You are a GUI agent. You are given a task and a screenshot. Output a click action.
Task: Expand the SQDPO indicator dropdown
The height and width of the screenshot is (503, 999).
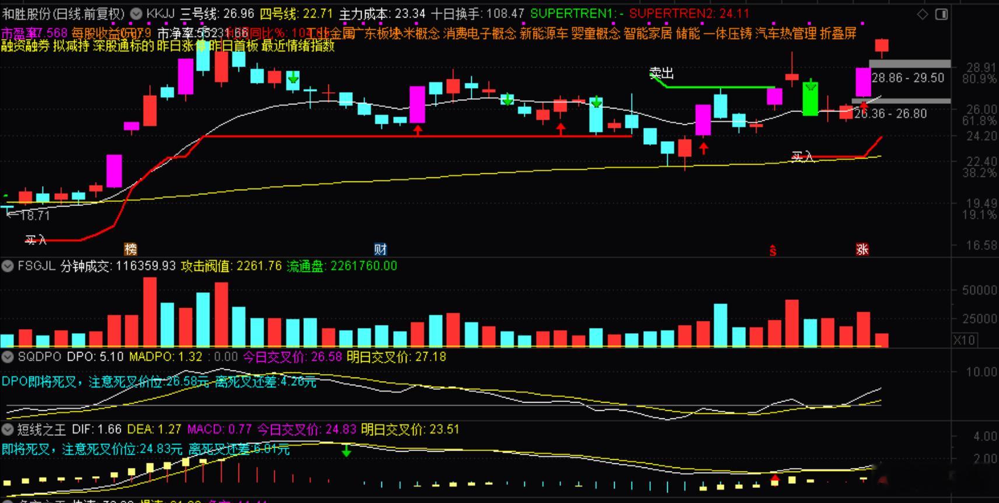click(7, 357)
